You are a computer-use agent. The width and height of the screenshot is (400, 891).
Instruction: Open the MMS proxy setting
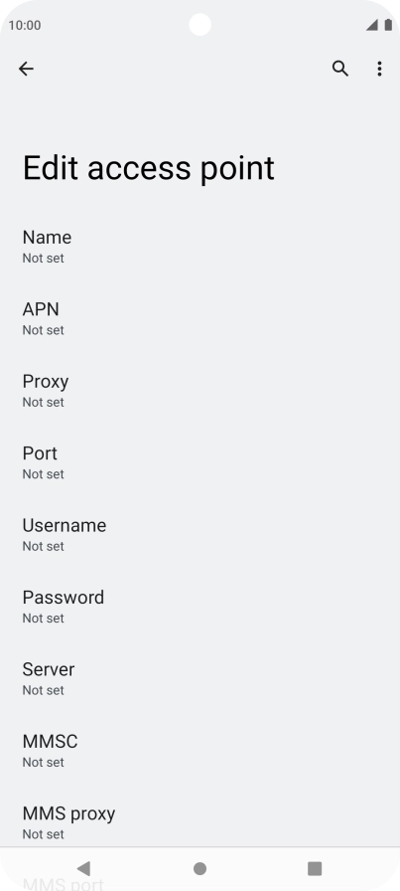pyautogui.click(x=200, y=822)
